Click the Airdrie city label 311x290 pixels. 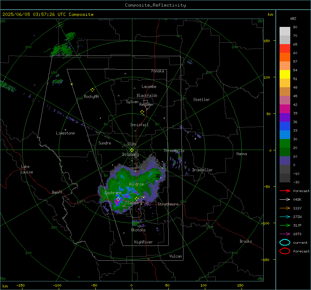(136, 184)
